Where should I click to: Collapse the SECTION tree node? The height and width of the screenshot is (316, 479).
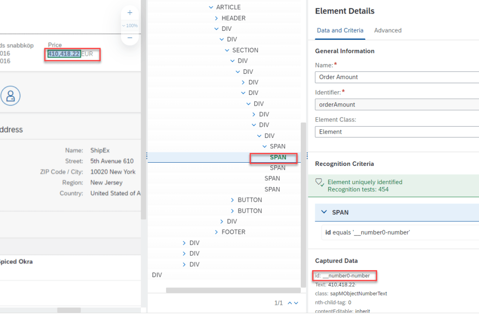pos(227,50)
